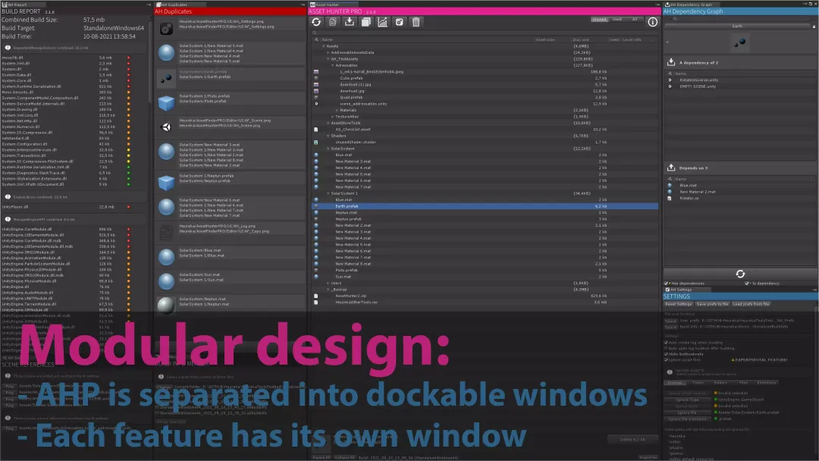Click the Asset Hunter search field

[x=485, y=33]
